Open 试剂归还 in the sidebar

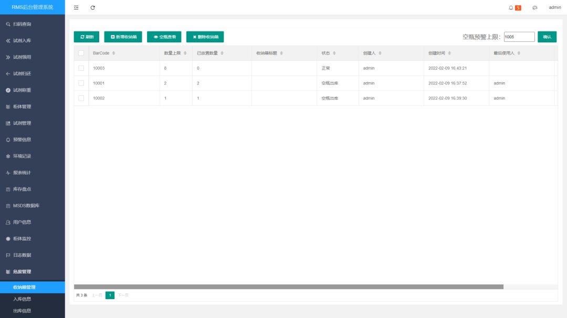[33, 74]
